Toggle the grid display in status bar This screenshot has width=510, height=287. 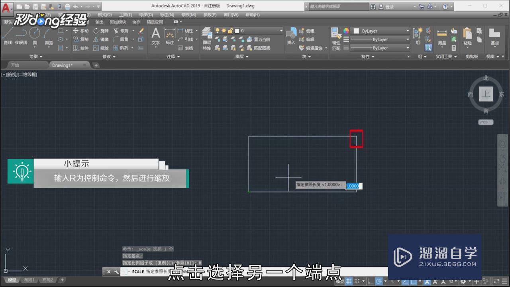click(x=349, y=281)
